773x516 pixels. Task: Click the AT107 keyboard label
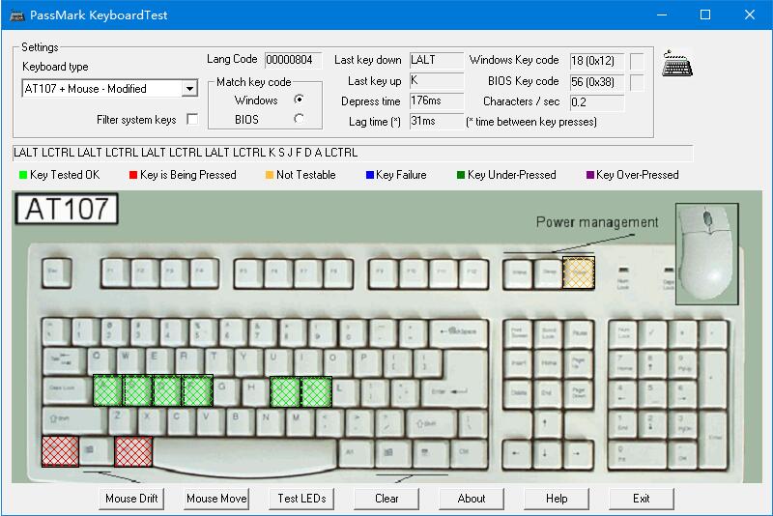(x=67, y=209)
